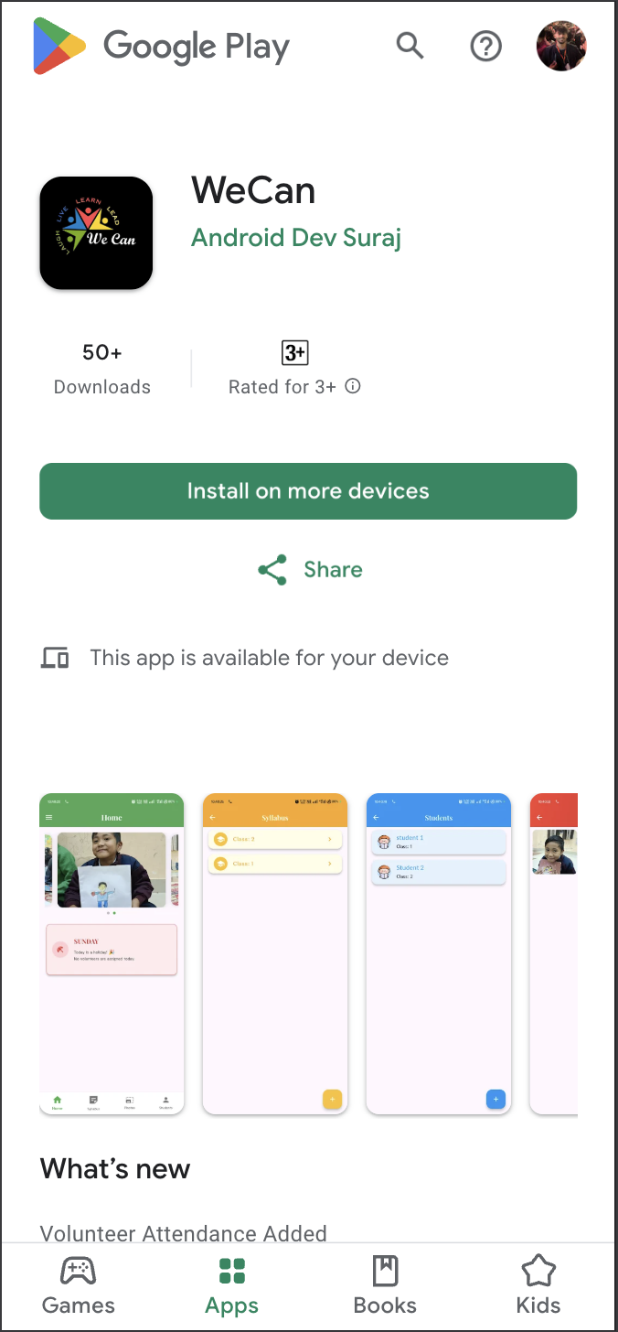Click the content rating info icon
The height and width of the screenshot is (1332, 618).
point(353,386)
